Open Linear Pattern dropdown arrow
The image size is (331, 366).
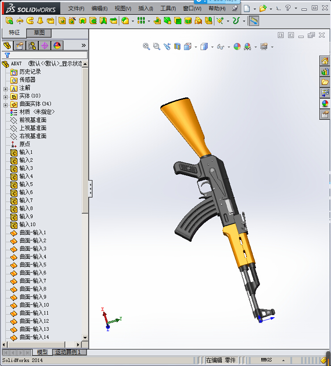point(149,21)
